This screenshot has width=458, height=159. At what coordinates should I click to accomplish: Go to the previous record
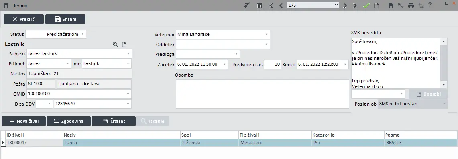[x=281, y=6]
